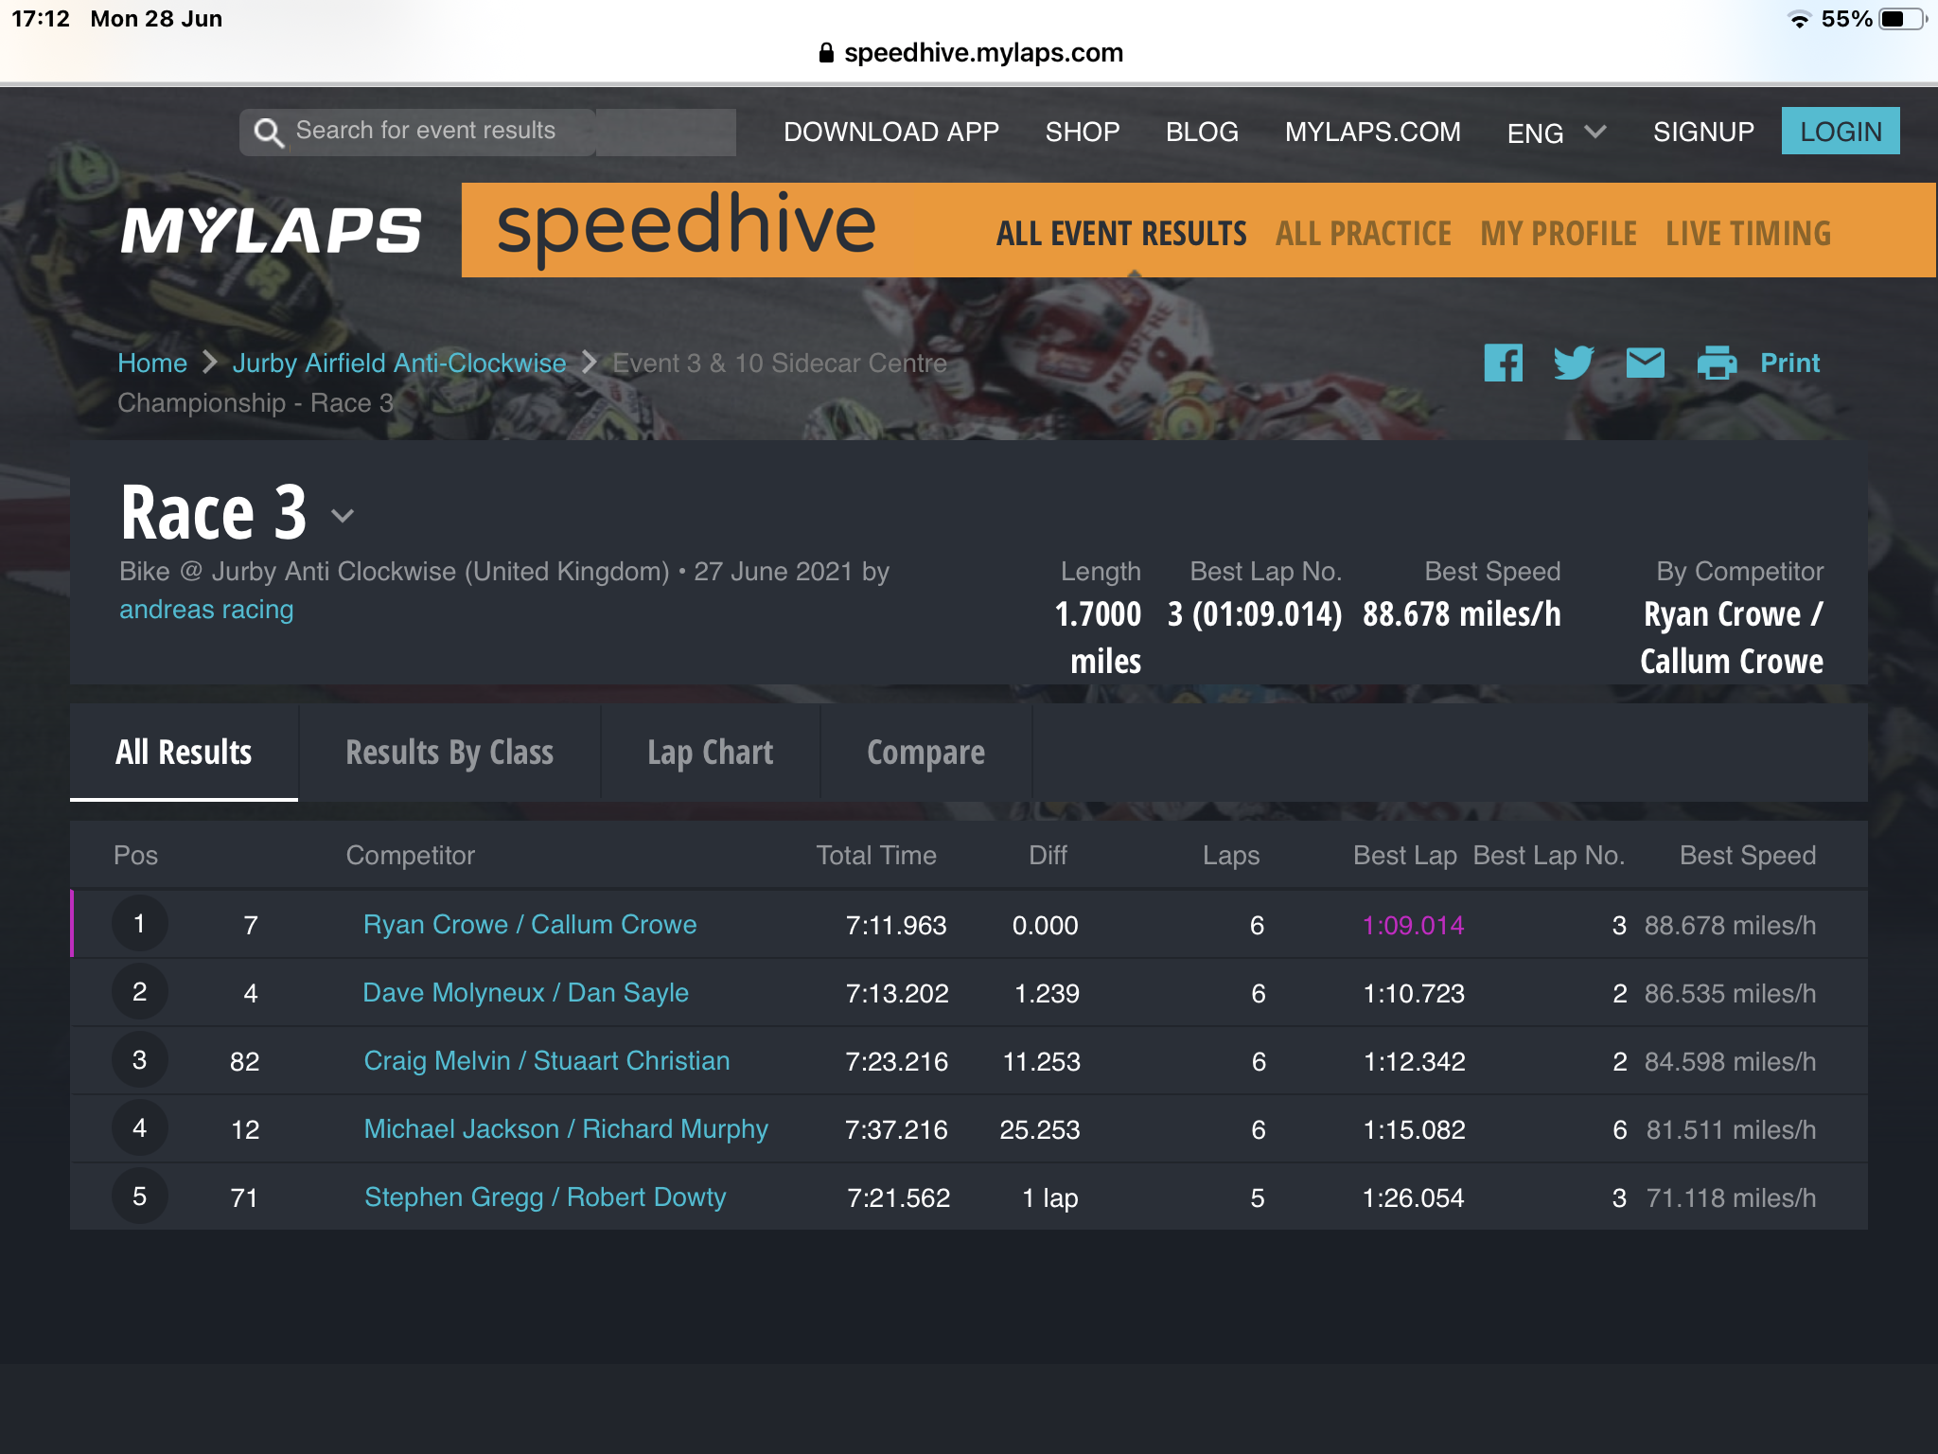
Task: Share via Twitter bird icon
Action: [x=1574, y=363]
